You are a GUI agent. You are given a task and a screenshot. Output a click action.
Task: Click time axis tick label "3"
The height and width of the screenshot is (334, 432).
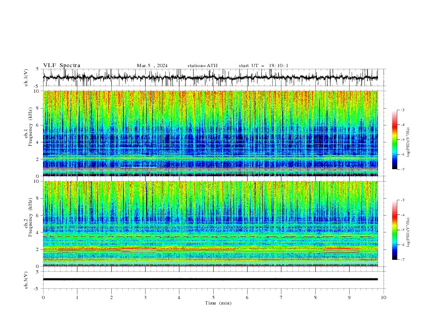click(x=145, y=297)
